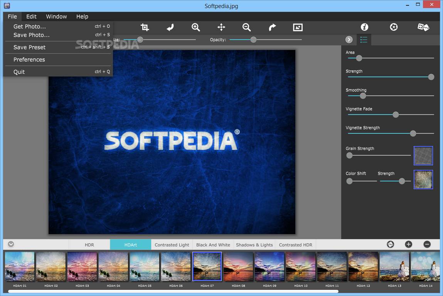Click the Color Shift slider handle
Screen dimensions: 443x296
pos(349,181)
